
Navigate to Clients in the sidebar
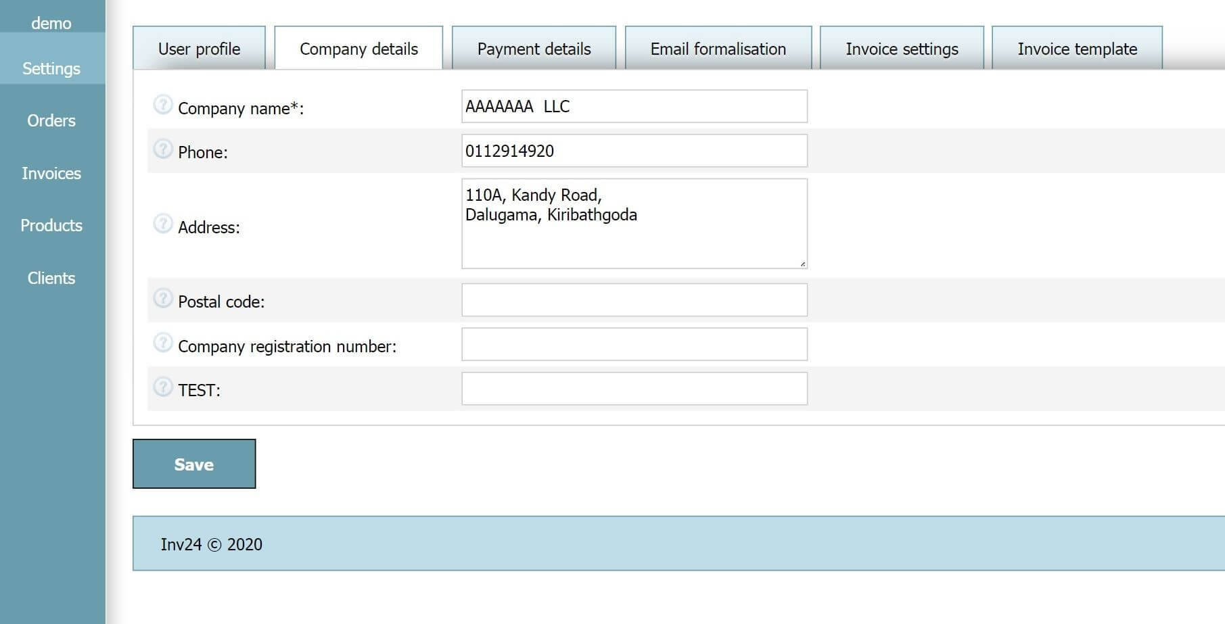[x=51, y=278]
